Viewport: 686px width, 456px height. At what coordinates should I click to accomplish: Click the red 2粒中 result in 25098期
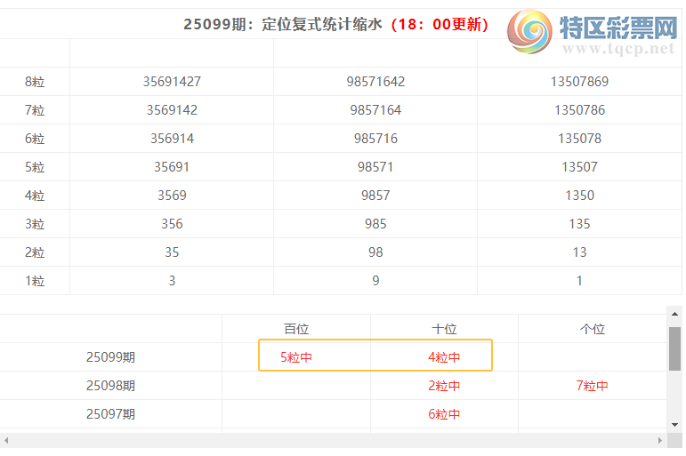click(x=444, y=386)
